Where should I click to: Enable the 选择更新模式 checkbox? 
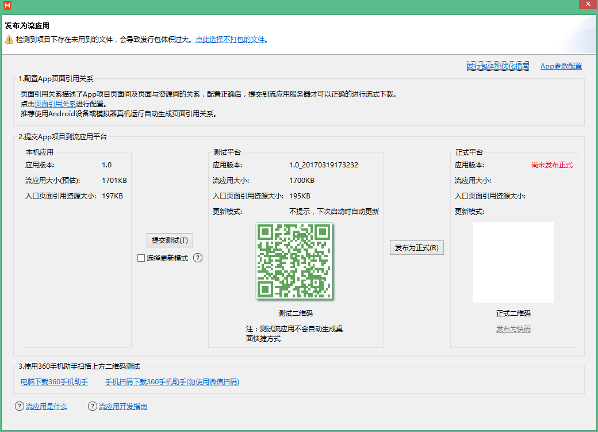point(141,258)
